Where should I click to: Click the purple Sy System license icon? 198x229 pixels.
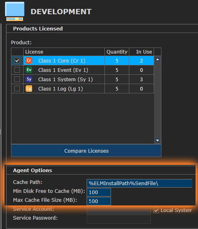coord(29,79)
